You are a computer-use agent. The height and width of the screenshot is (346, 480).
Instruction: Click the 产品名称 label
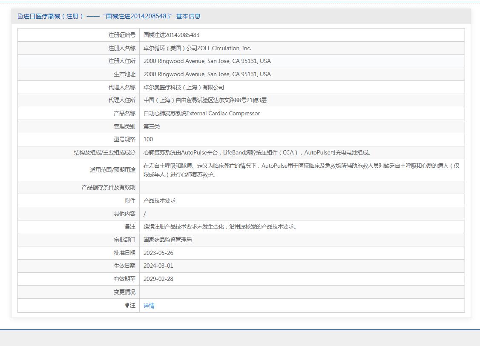pyautogui.click(x=125, y=113)
